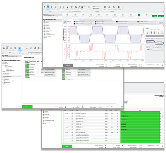Click the Load parameter file folder icon
The width and height of the screenshot is (166, 153).
click(119, 8)
